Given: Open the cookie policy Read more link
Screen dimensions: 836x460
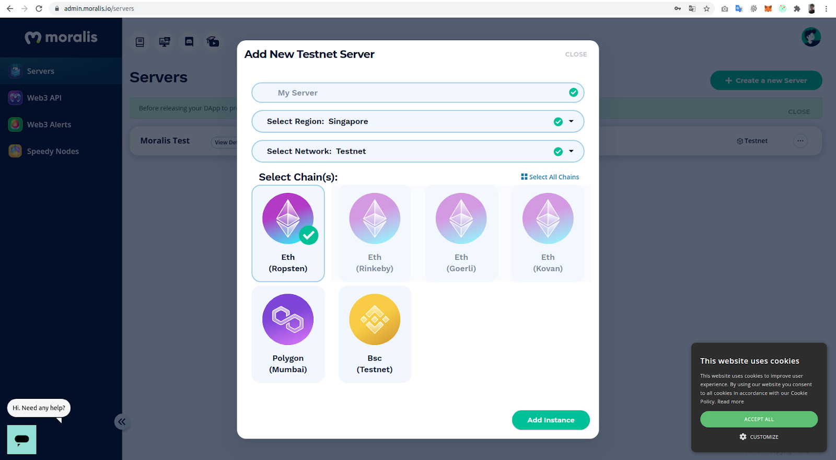Looking at the screenshot, I should [730, 401].
